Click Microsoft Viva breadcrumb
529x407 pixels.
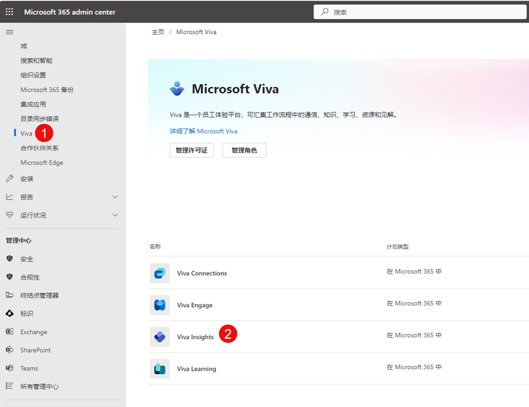pyautogui.click(x=196, y=32)
